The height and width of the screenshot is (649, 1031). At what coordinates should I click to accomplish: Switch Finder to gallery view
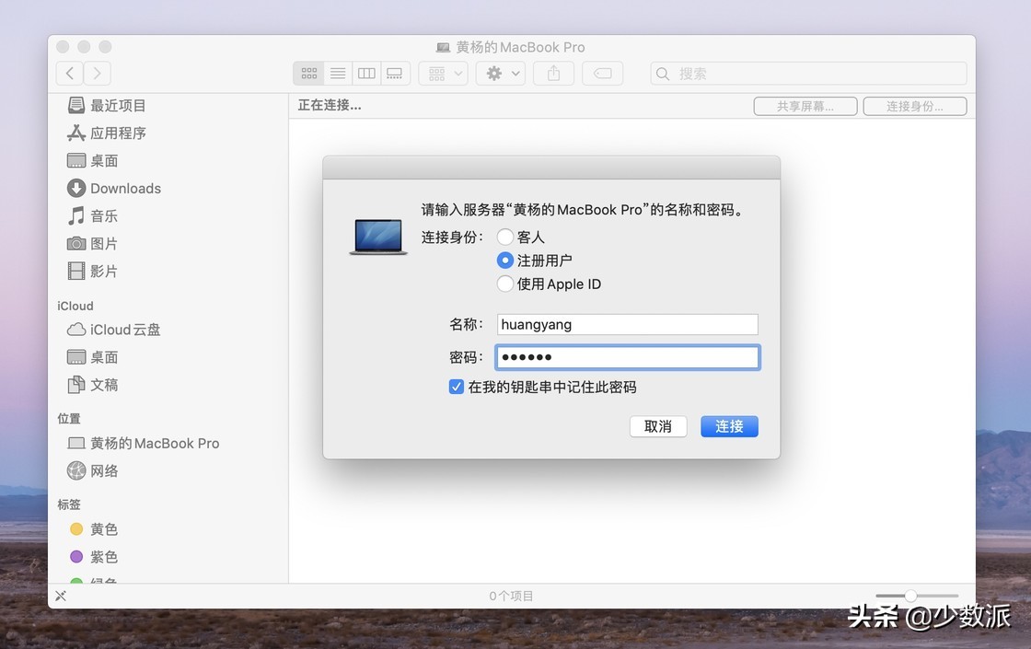click(395, 73)
